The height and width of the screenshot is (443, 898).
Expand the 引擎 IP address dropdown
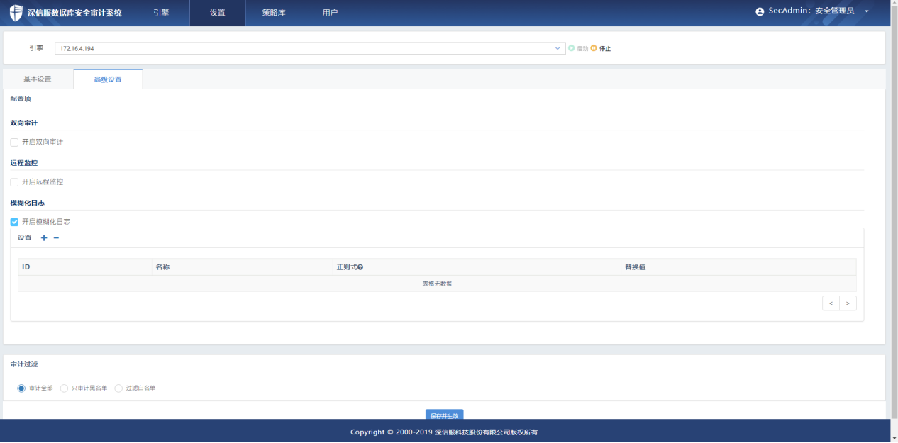558,48
